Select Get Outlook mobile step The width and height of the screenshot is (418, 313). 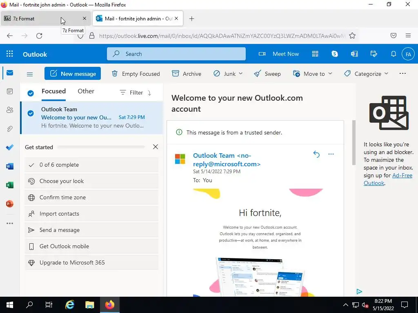pos(91,247)
